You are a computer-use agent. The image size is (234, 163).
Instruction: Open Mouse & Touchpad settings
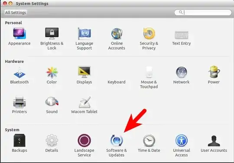pyautogui.click(x=149, y=77)
